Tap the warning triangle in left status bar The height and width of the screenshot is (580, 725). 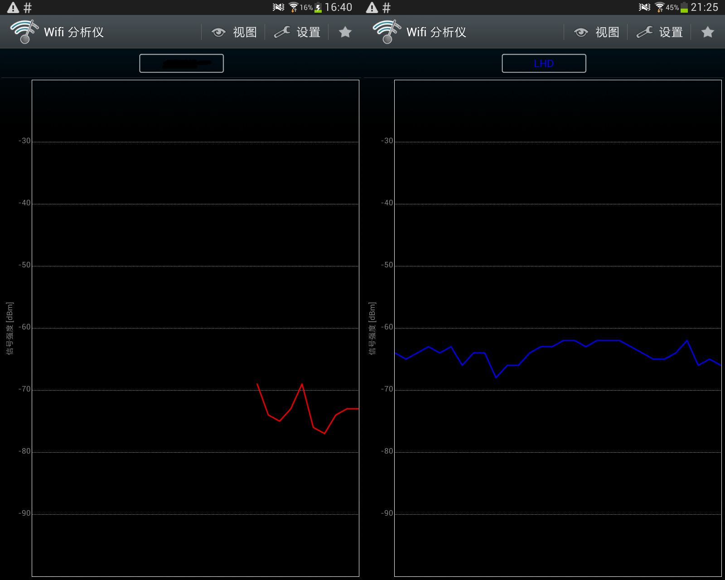point(13,7)
